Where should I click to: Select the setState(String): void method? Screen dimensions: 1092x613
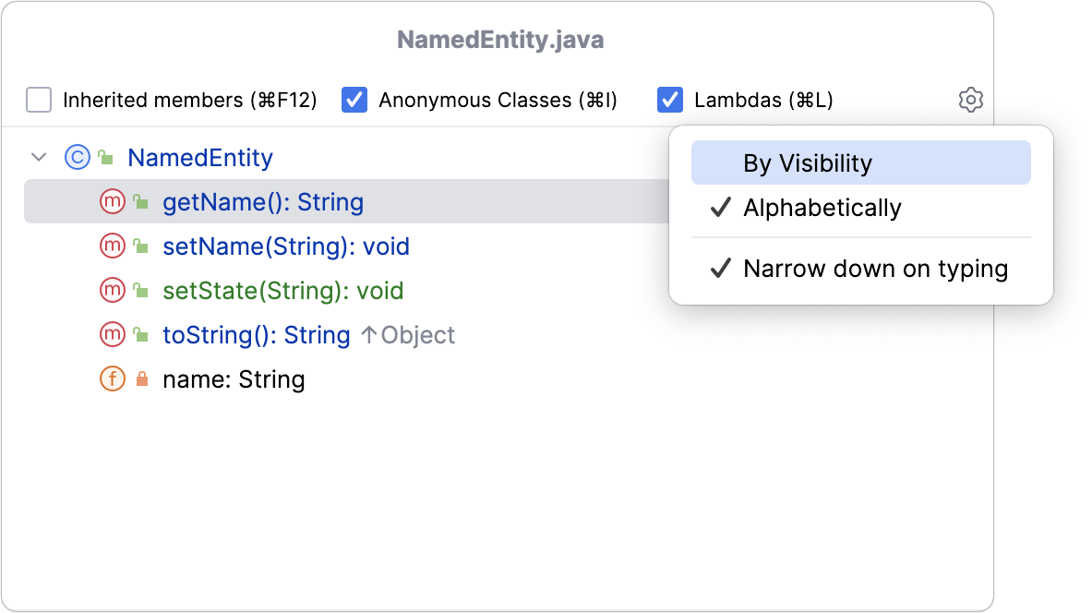point(282,291)
